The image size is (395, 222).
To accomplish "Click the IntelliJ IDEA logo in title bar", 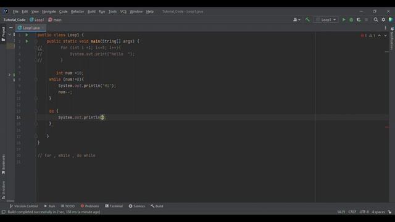I will pos(6,11).
